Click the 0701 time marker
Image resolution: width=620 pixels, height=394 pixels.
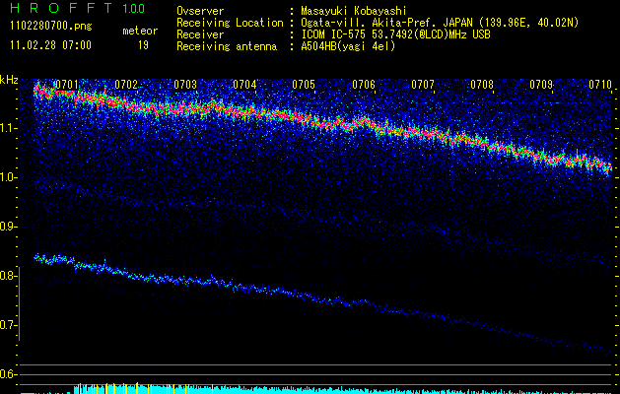point(68,85)
